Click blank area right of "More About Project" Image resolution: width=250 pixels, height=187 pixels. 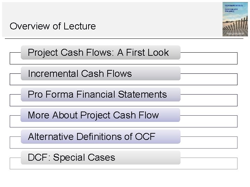click(x=209, y=121)
